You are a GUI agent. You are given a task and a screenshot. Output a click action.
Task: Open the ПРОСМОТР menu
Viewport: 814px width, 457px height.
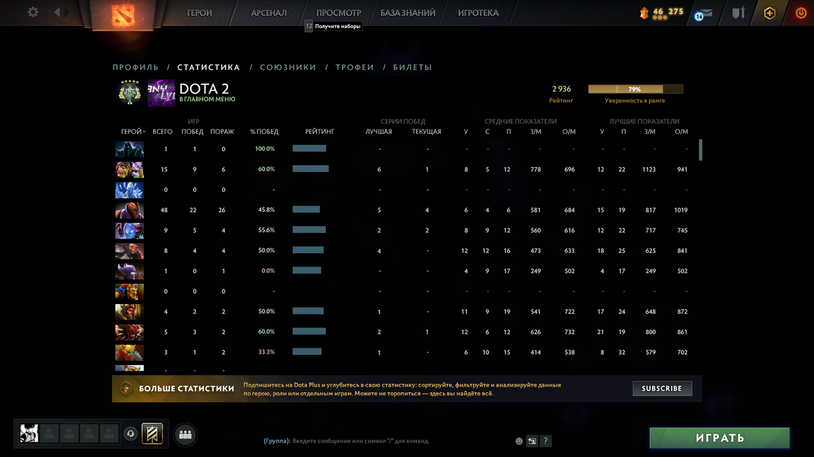pos(338,13)
